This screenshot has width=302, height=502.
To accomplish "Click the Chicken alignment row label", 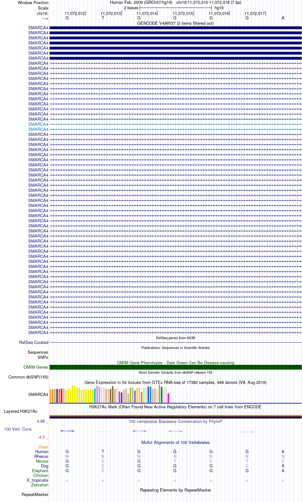I will tap(41, 476).
